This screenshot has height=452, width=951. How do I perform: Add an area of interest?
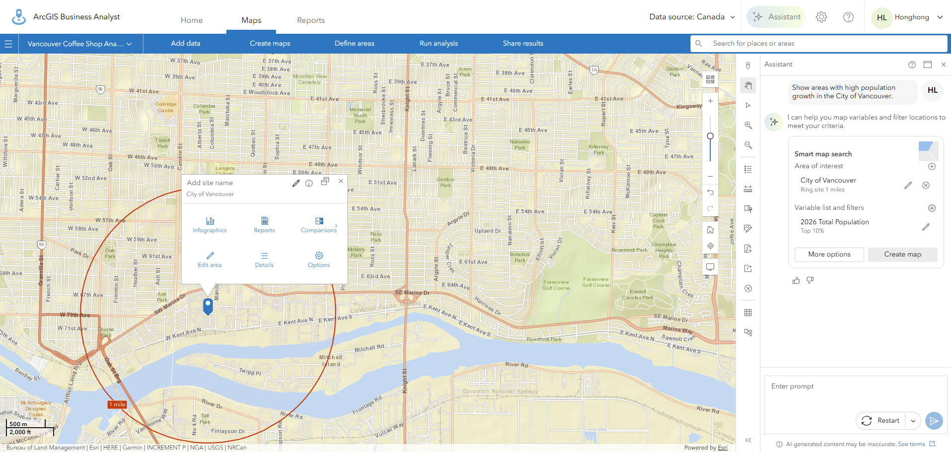pyautogui.click(x=932, y=166)
